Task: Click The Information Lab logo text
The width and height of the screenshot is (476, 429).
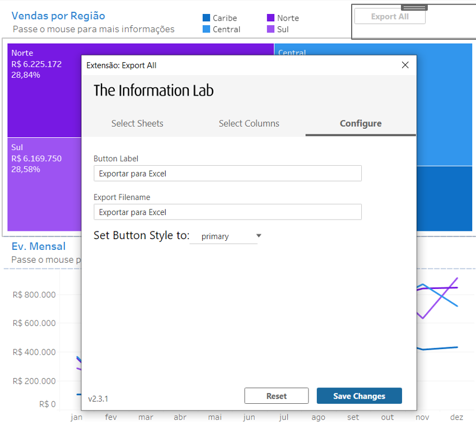Action: pyautogui.click(x=153, y=91)
